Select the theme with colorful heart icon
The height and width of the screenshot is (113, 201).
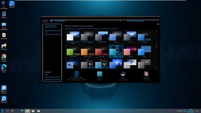click(73, 64)
